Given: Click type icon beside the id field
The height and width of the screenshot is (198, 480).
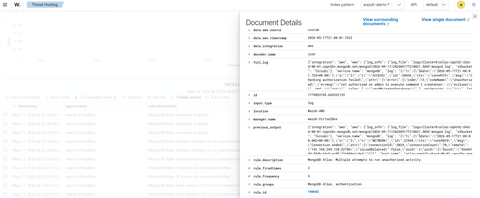Looking at the screenshot, I should [249, 95].
